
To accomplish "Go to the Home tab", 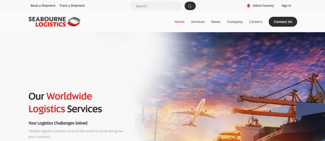I will pos(180,22).
